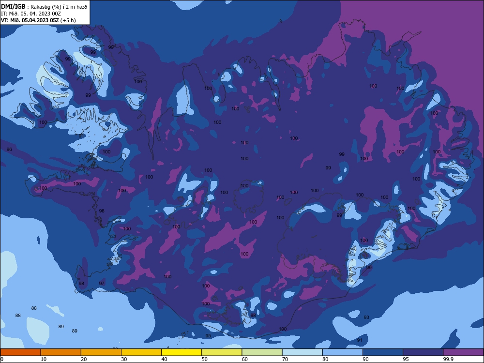Select the 'IT: Mið. 05. 04. 2023 00Z' line
This screenshot has width=484, height=363.
31,14
